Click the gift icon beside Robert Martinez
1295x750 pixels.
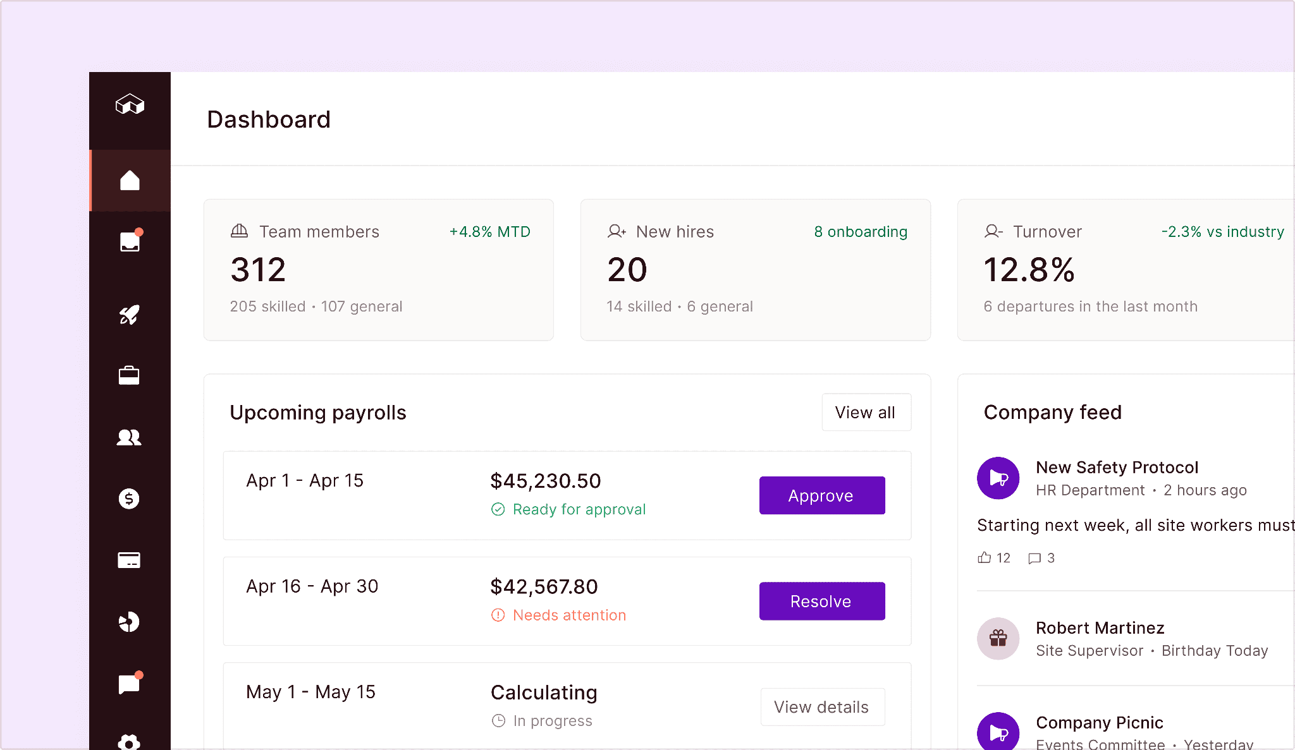pyautogui.click(x=998, y=638)
